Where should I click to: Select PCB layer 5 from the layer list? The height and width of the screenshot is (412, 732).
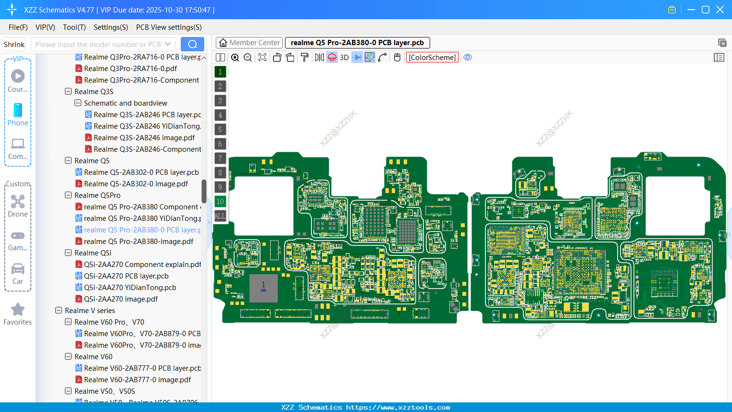click(220, 129)
